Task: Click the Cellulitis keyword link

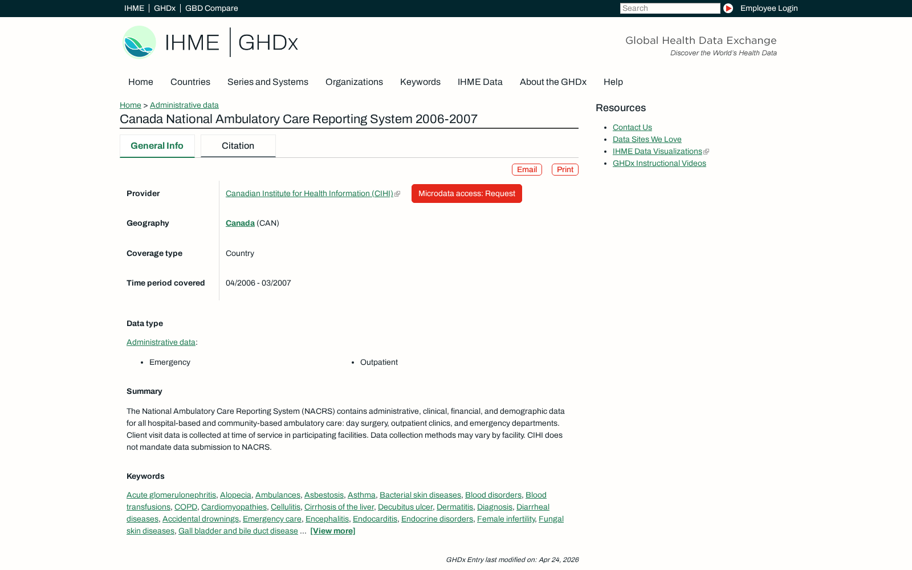Action: click(x=286, y=507)
